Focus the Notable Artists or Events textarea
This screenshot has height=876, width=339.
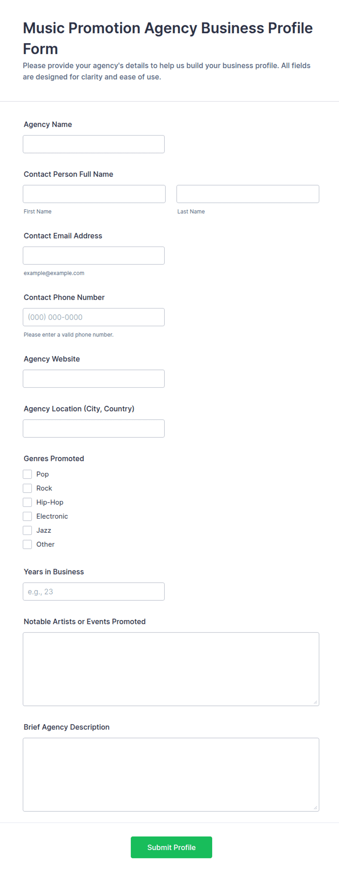[171, 669]
